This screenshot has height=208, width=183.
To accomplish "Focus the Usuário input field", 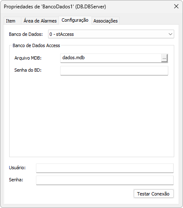I will [x=105, y=168].
